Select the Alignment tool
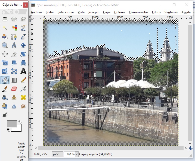Image resolution: width=195 pixels, height=161 pixels. coord(5,54)
